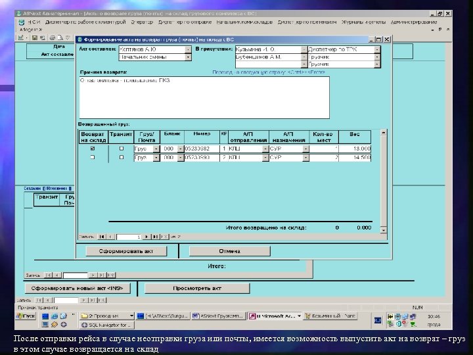Open Проводник group in taskbar
This screenshot has width=473, height=355.
[107, 316]
